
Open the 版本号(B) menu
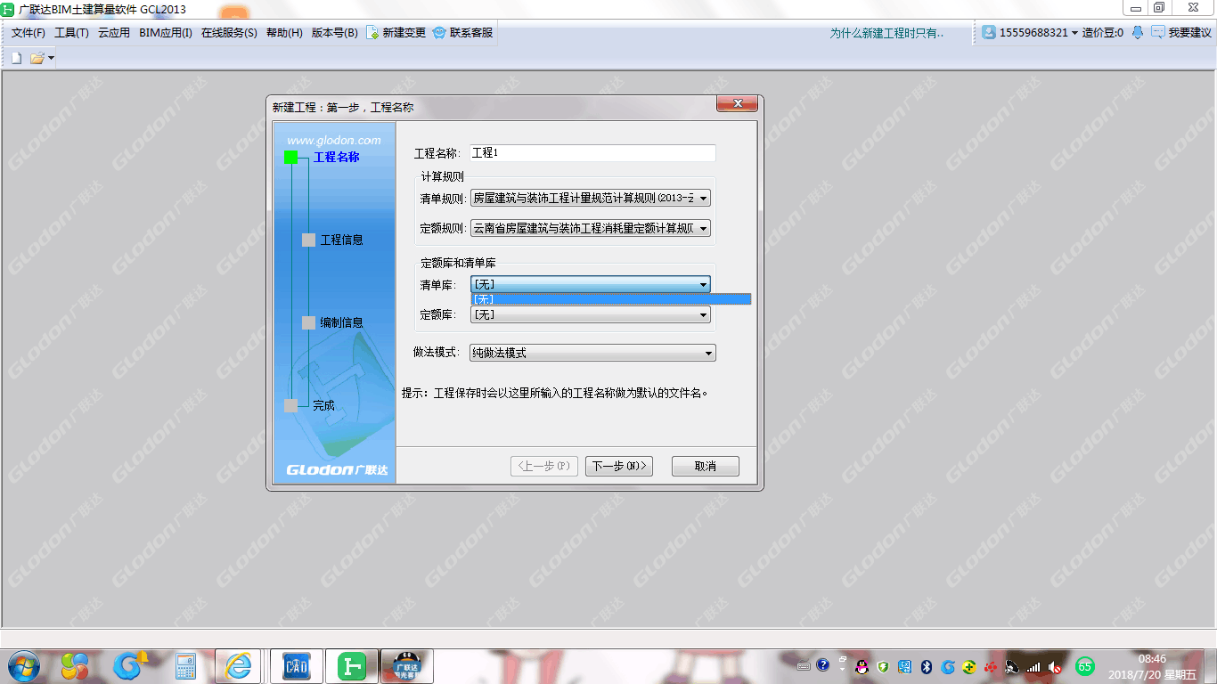(334, 33)
